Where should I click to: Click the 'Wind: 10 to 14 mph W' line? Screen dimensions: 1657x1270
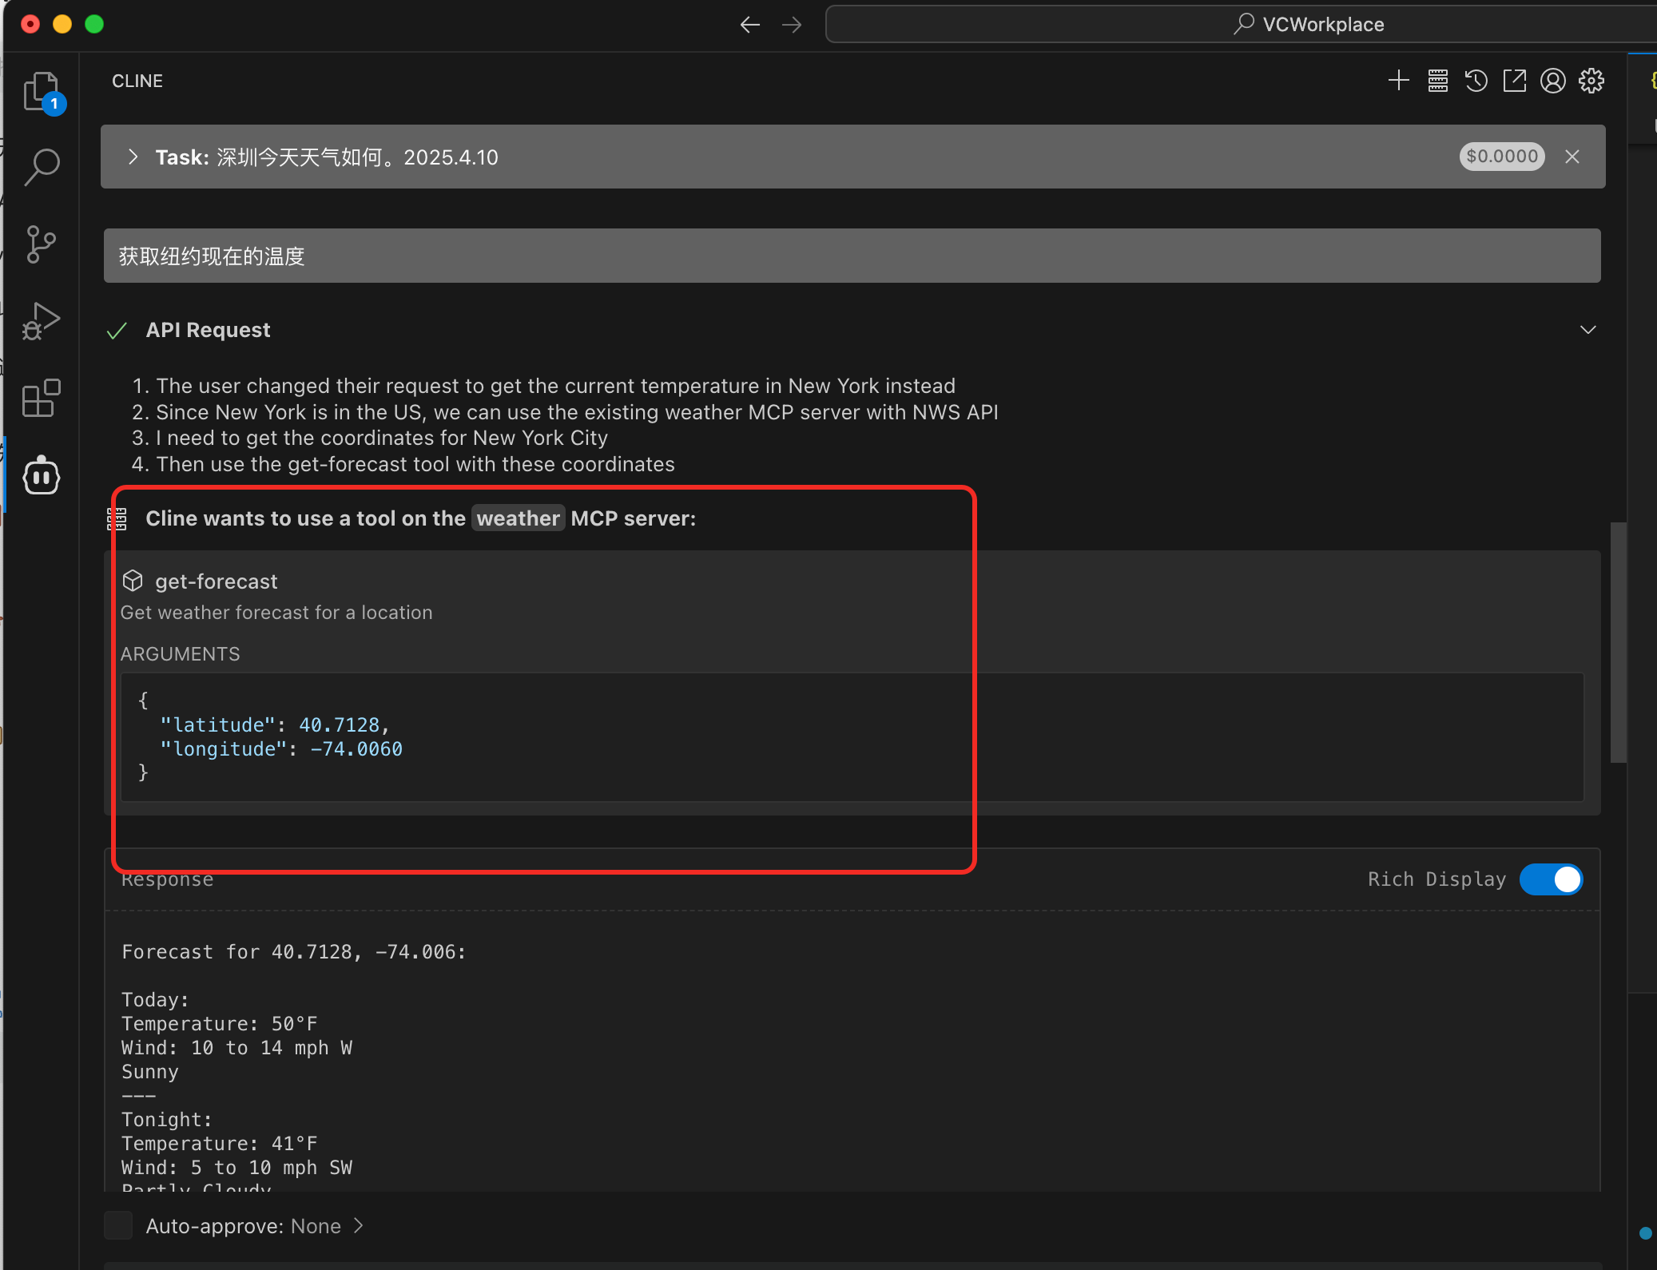coord(236,1048)
